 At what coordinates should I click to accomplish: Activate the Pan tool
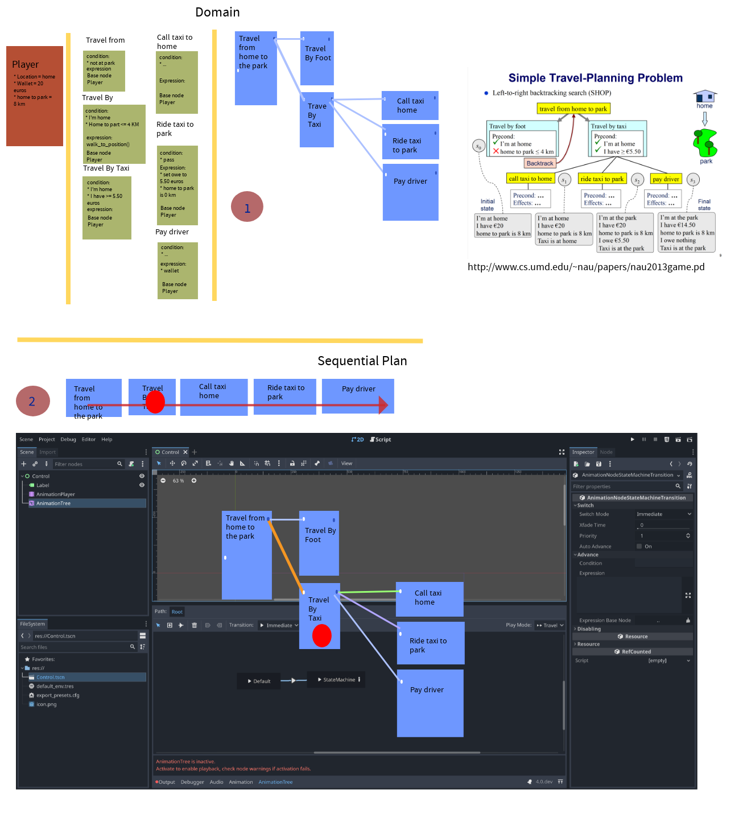point(231,463)
